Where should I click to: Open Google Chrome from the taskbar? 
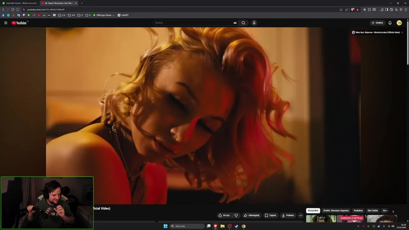click(x=243, y=226)
